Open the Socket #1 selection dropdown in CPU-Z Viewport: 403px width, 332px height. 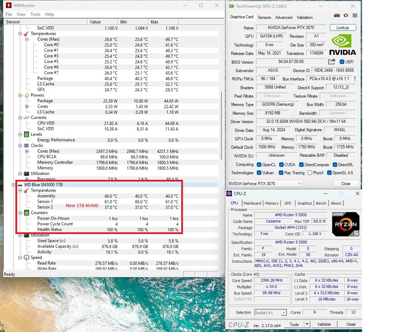[x=270, y=312]
